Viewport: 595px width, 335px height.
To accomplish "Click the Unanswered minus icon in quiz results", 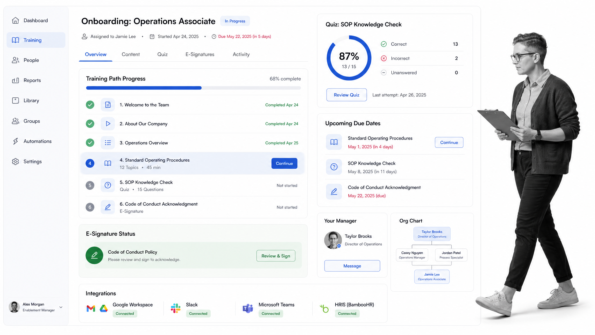I will coord(384,73).
